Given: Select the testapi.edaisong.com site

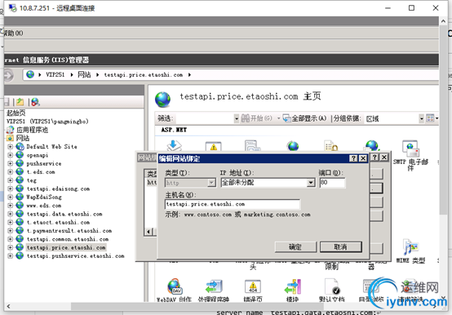Looking at the screenshot, I should click(58, 189).
